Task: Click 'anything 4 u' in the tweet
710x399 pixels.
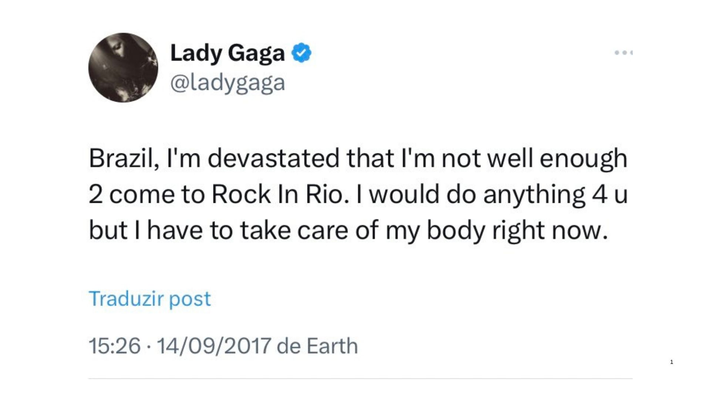Action: [x=555, y=194]
